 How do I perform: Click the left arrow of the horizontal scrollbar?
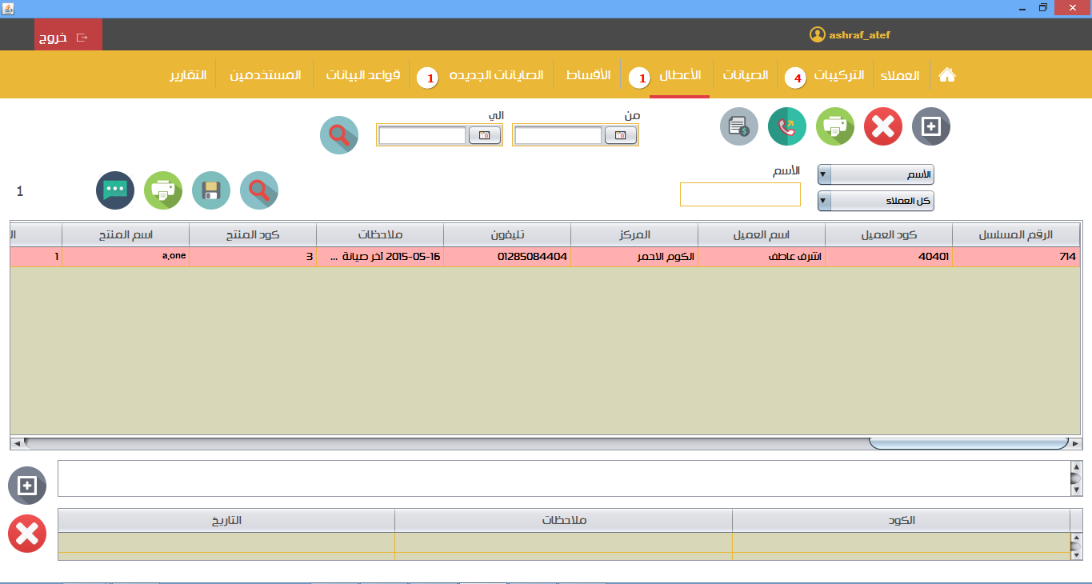pos(16,442)
